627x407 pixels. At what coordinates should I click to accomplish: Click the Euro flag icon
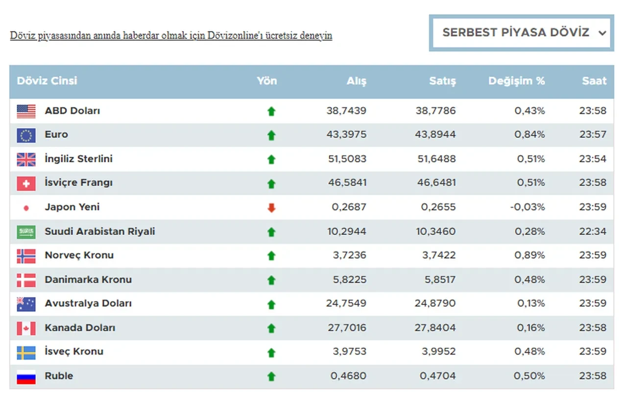coord(26,135)
